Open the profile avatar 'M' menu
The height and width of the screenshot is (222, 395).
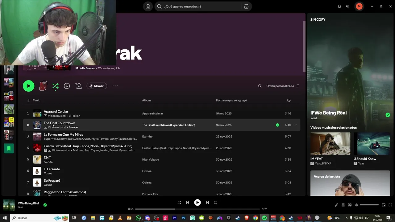click(359, 6)
